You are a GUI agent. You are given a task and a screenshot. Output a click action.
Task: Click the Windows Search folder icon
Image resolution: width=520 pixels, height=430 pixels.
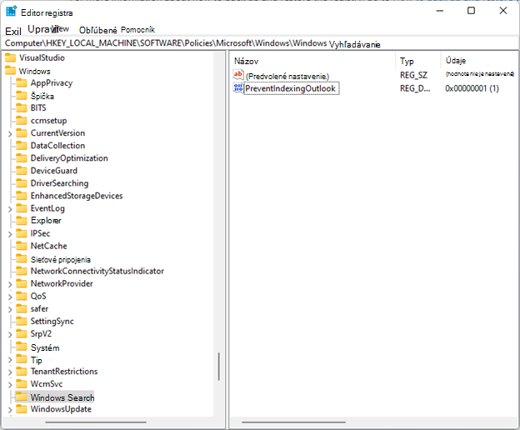click(22, 397)
